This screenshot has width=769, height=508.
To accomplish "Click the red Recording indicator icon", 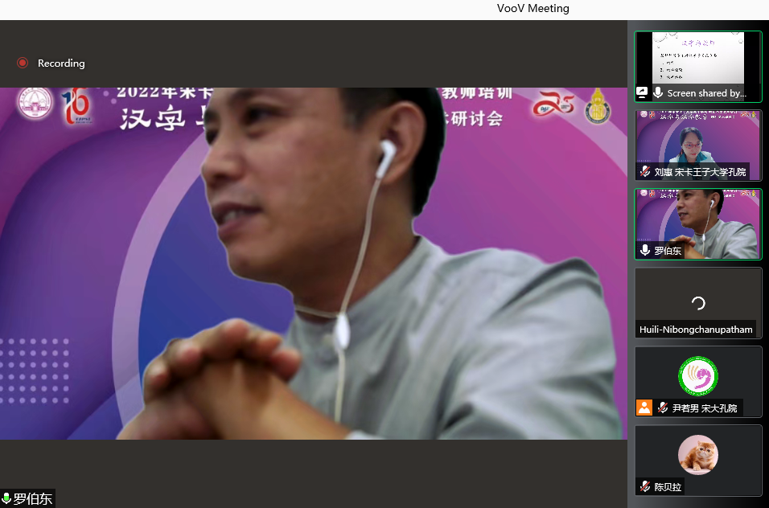I will tap(23, 63).
